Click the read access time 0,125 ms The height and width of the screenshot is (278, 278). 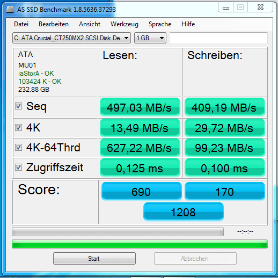coord(140,168)
